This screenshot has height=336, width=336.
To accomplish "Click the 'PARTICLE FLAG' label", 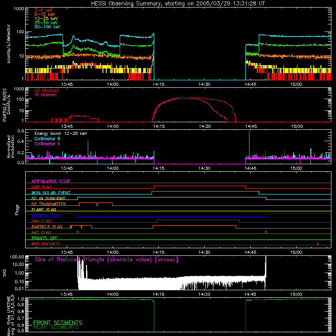I will point(47,227).
